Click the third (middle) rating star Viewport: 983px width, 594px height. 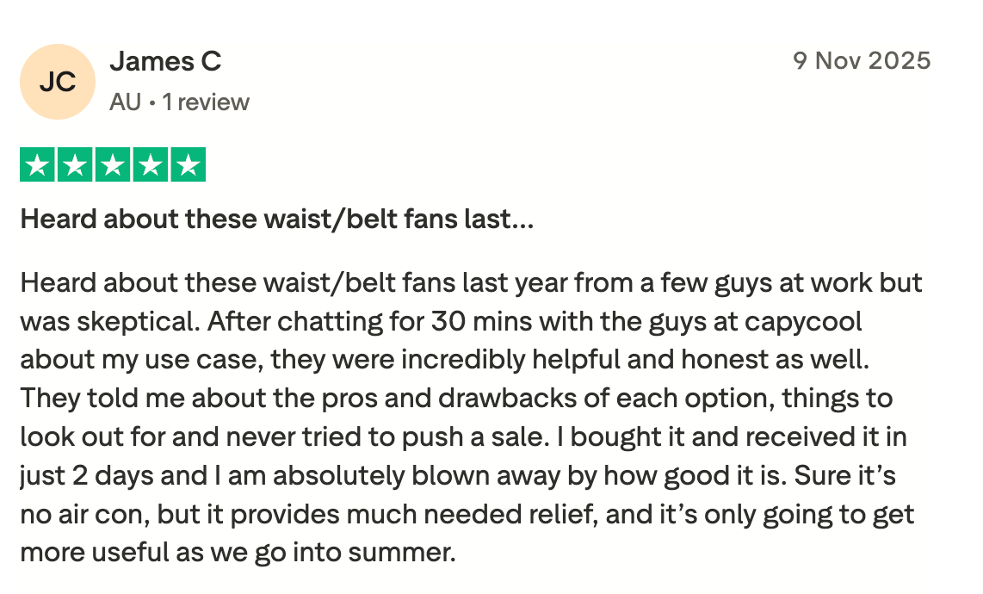tap(113, 165)
